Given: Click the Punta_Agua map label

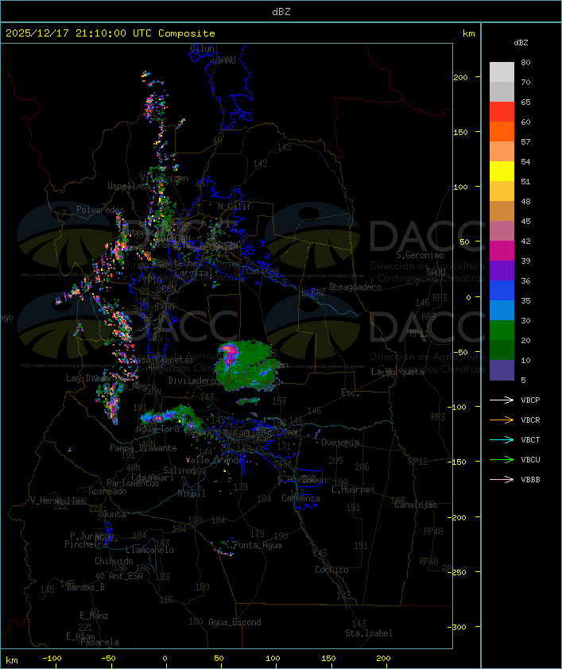Looking at the screenshot, I should [x=258, y=545].
